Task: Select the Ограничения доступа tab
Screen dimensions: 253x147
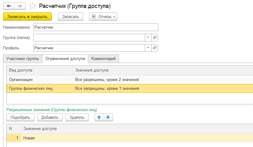Action: (65, 59)
